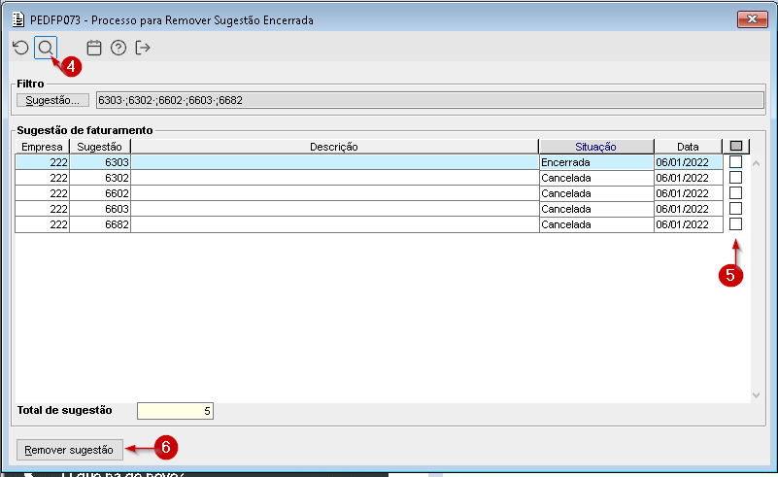
Task: Click the Encerrada status cell
Action: [x=596, y=162]
